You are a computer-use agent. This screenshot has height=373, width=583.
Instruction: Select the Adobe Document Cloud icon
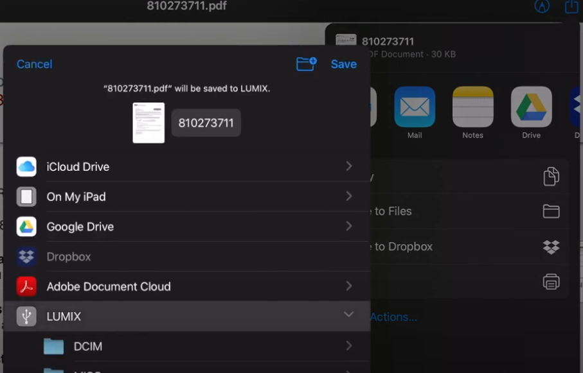click(x=26, y=286)
